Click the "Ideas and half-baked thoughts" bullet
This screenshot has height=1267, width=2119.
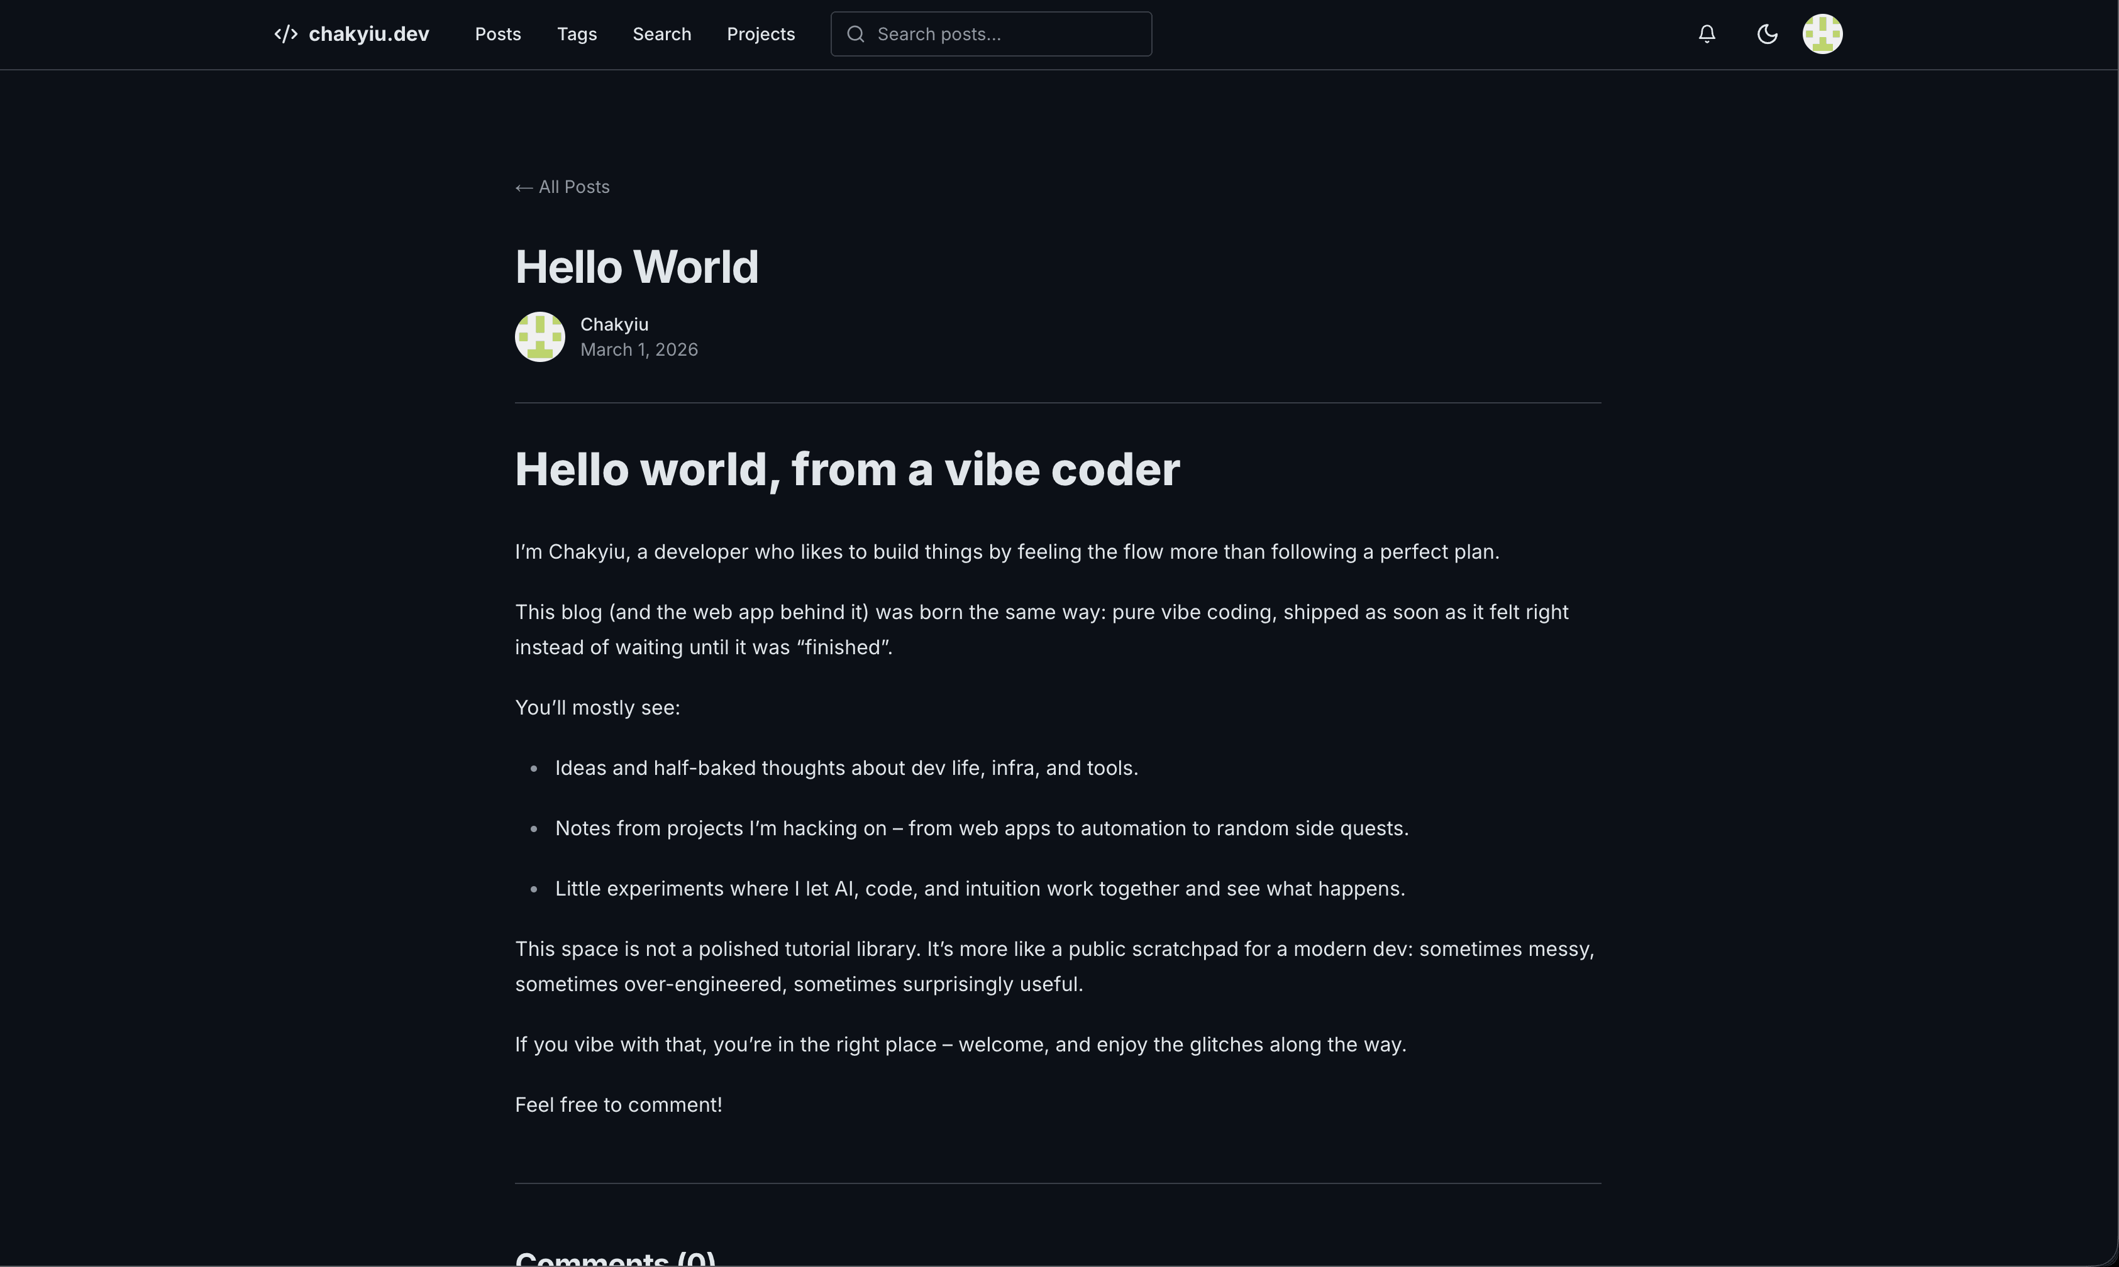click(846, 769)
